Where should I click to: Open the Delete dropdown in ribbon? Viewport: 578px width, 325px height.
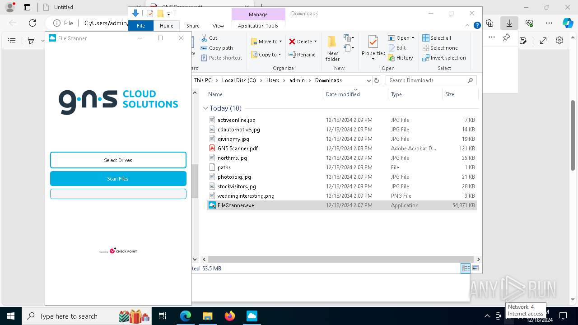click(x=303, y=42)
